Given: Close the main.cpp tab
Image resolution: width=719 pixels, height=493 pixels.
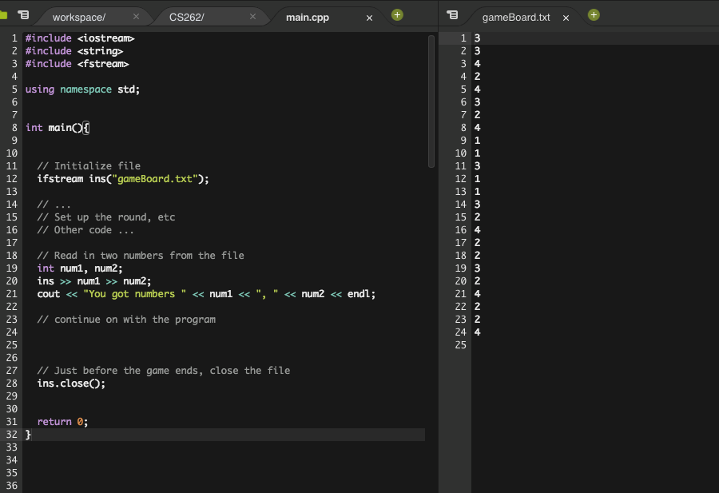Looking at the screenshot, I should pyautogui.click(x=369, y=18).
